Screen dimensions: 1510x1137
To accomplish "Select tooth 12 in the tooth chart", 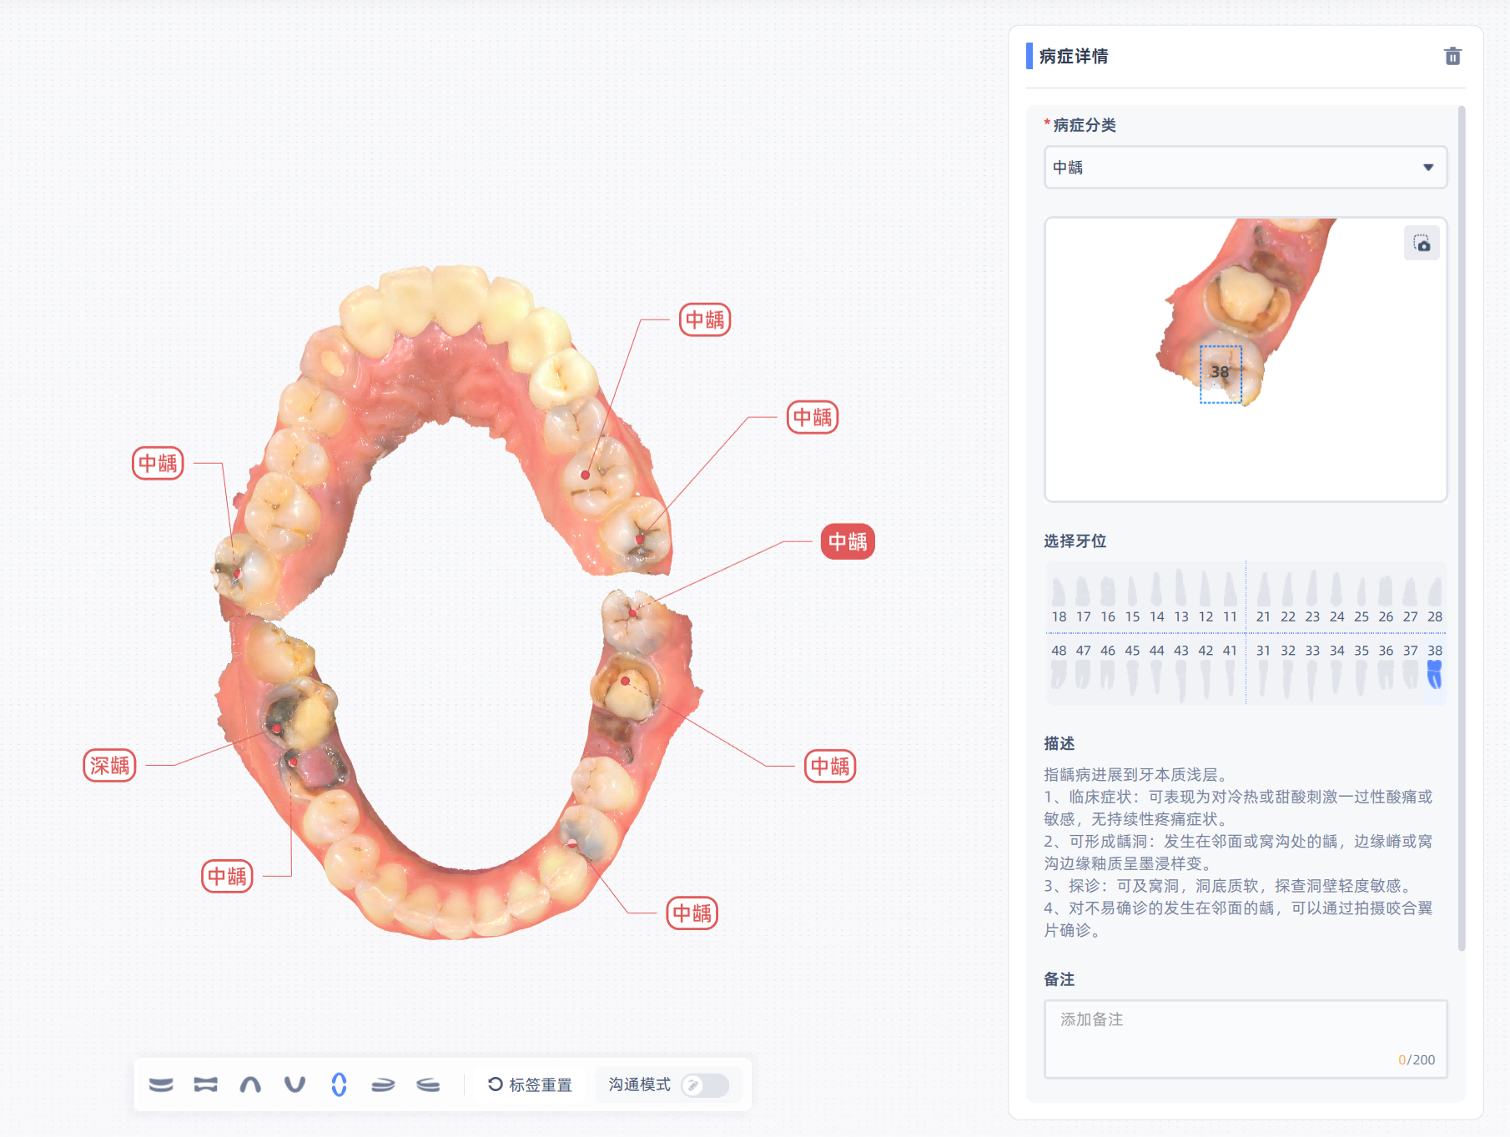I will [1205, 599].
